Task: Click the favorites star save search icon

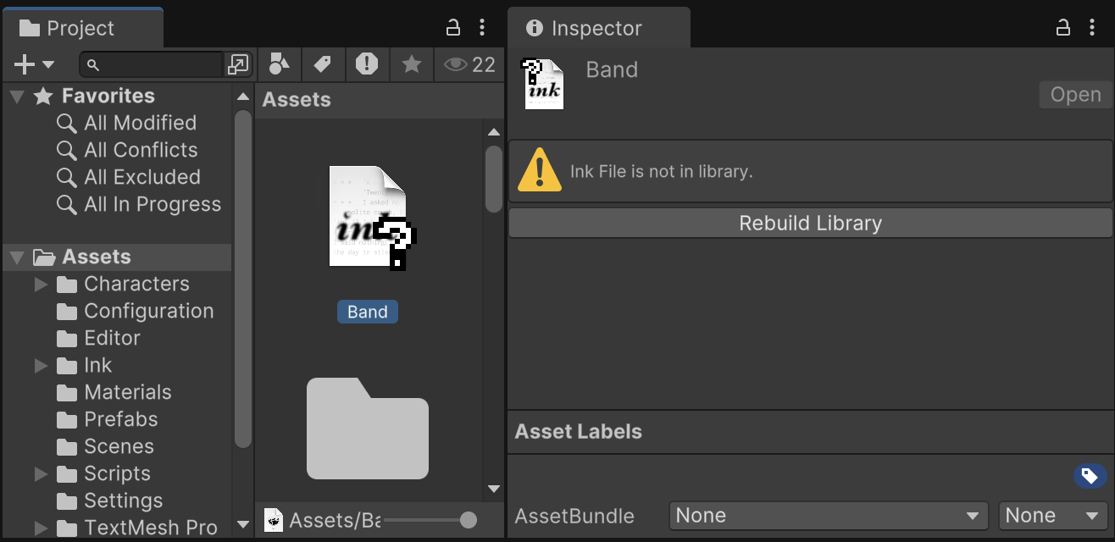Action: pos(412,64)
